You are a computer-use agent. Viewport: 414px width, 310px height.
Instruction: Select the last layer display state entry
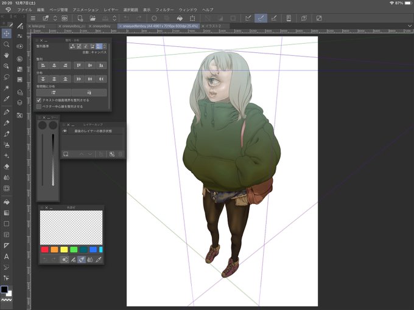(93, 131)
